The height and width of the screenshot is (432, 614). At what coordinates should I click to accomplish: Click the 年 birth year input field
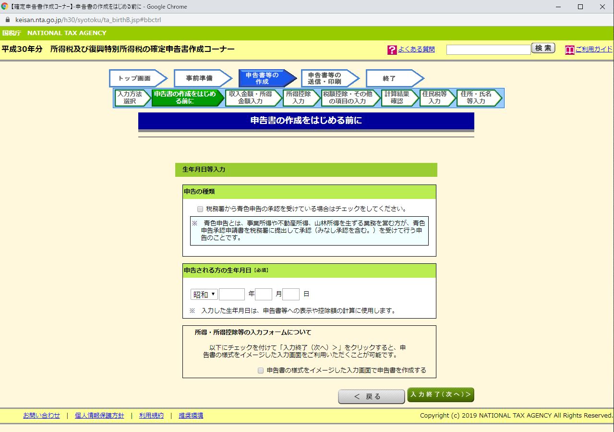pos(232,294)
